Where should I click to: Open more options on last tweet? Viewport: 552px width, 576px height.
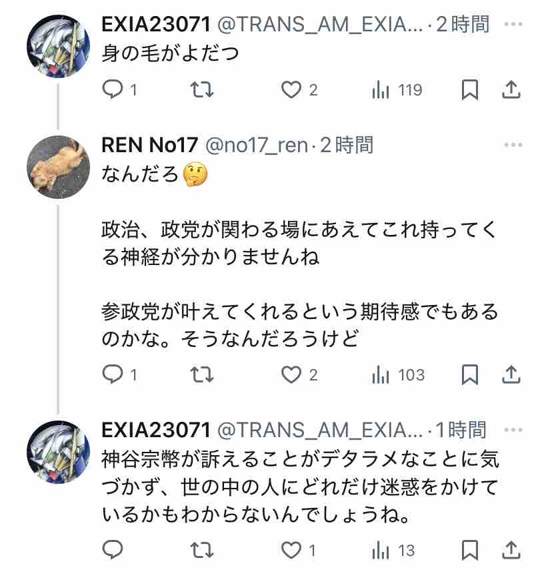coord(513,430)
